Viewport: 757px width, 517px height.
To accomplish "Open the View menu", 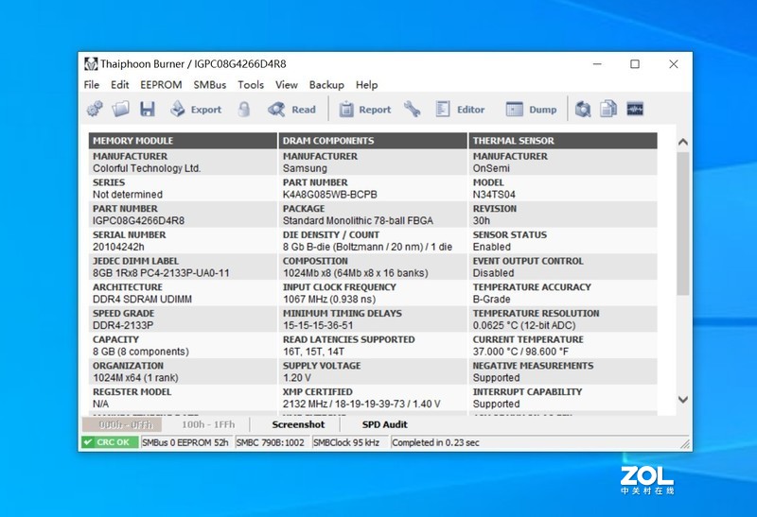I will tap(287, 85).
